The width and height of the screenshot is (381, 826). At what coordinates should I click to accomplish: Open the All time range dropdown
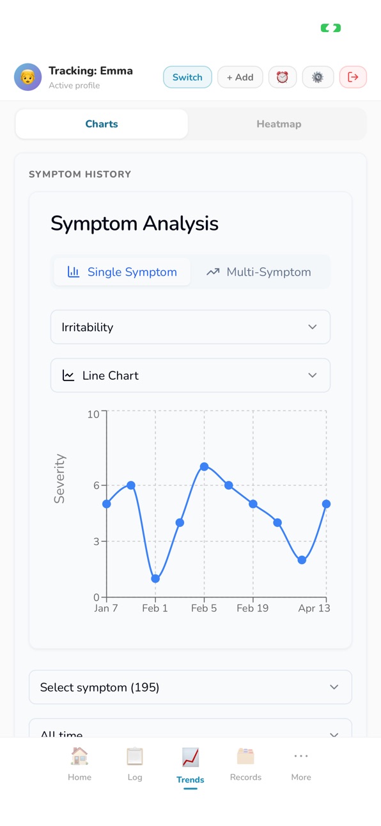click(x=190, y=728)
